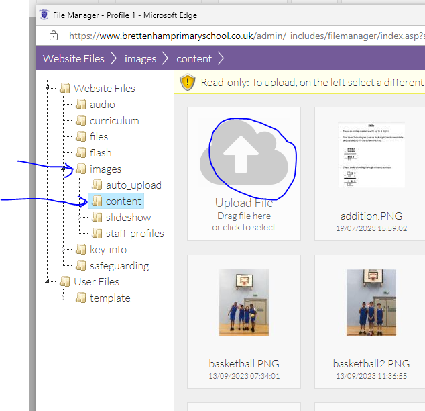Viewport: 425px width, 411px height.
Task: Open the basketball2.PNG thumbnail image
Action: coord(371,302)
